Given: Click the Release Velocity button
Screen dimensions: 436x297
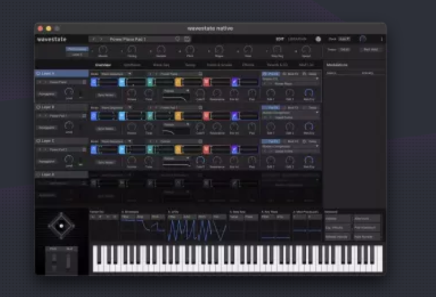Looking at the screenshot, I should click(x=337, y=237).
